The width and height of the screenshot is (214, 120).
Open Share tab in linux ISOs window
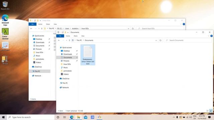48,24
